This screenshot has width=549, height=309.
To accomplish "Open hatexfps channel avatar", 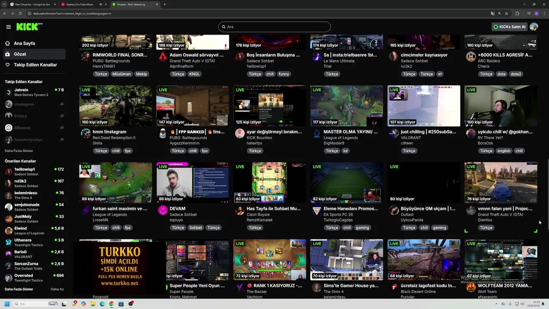I will pos(240,133).
